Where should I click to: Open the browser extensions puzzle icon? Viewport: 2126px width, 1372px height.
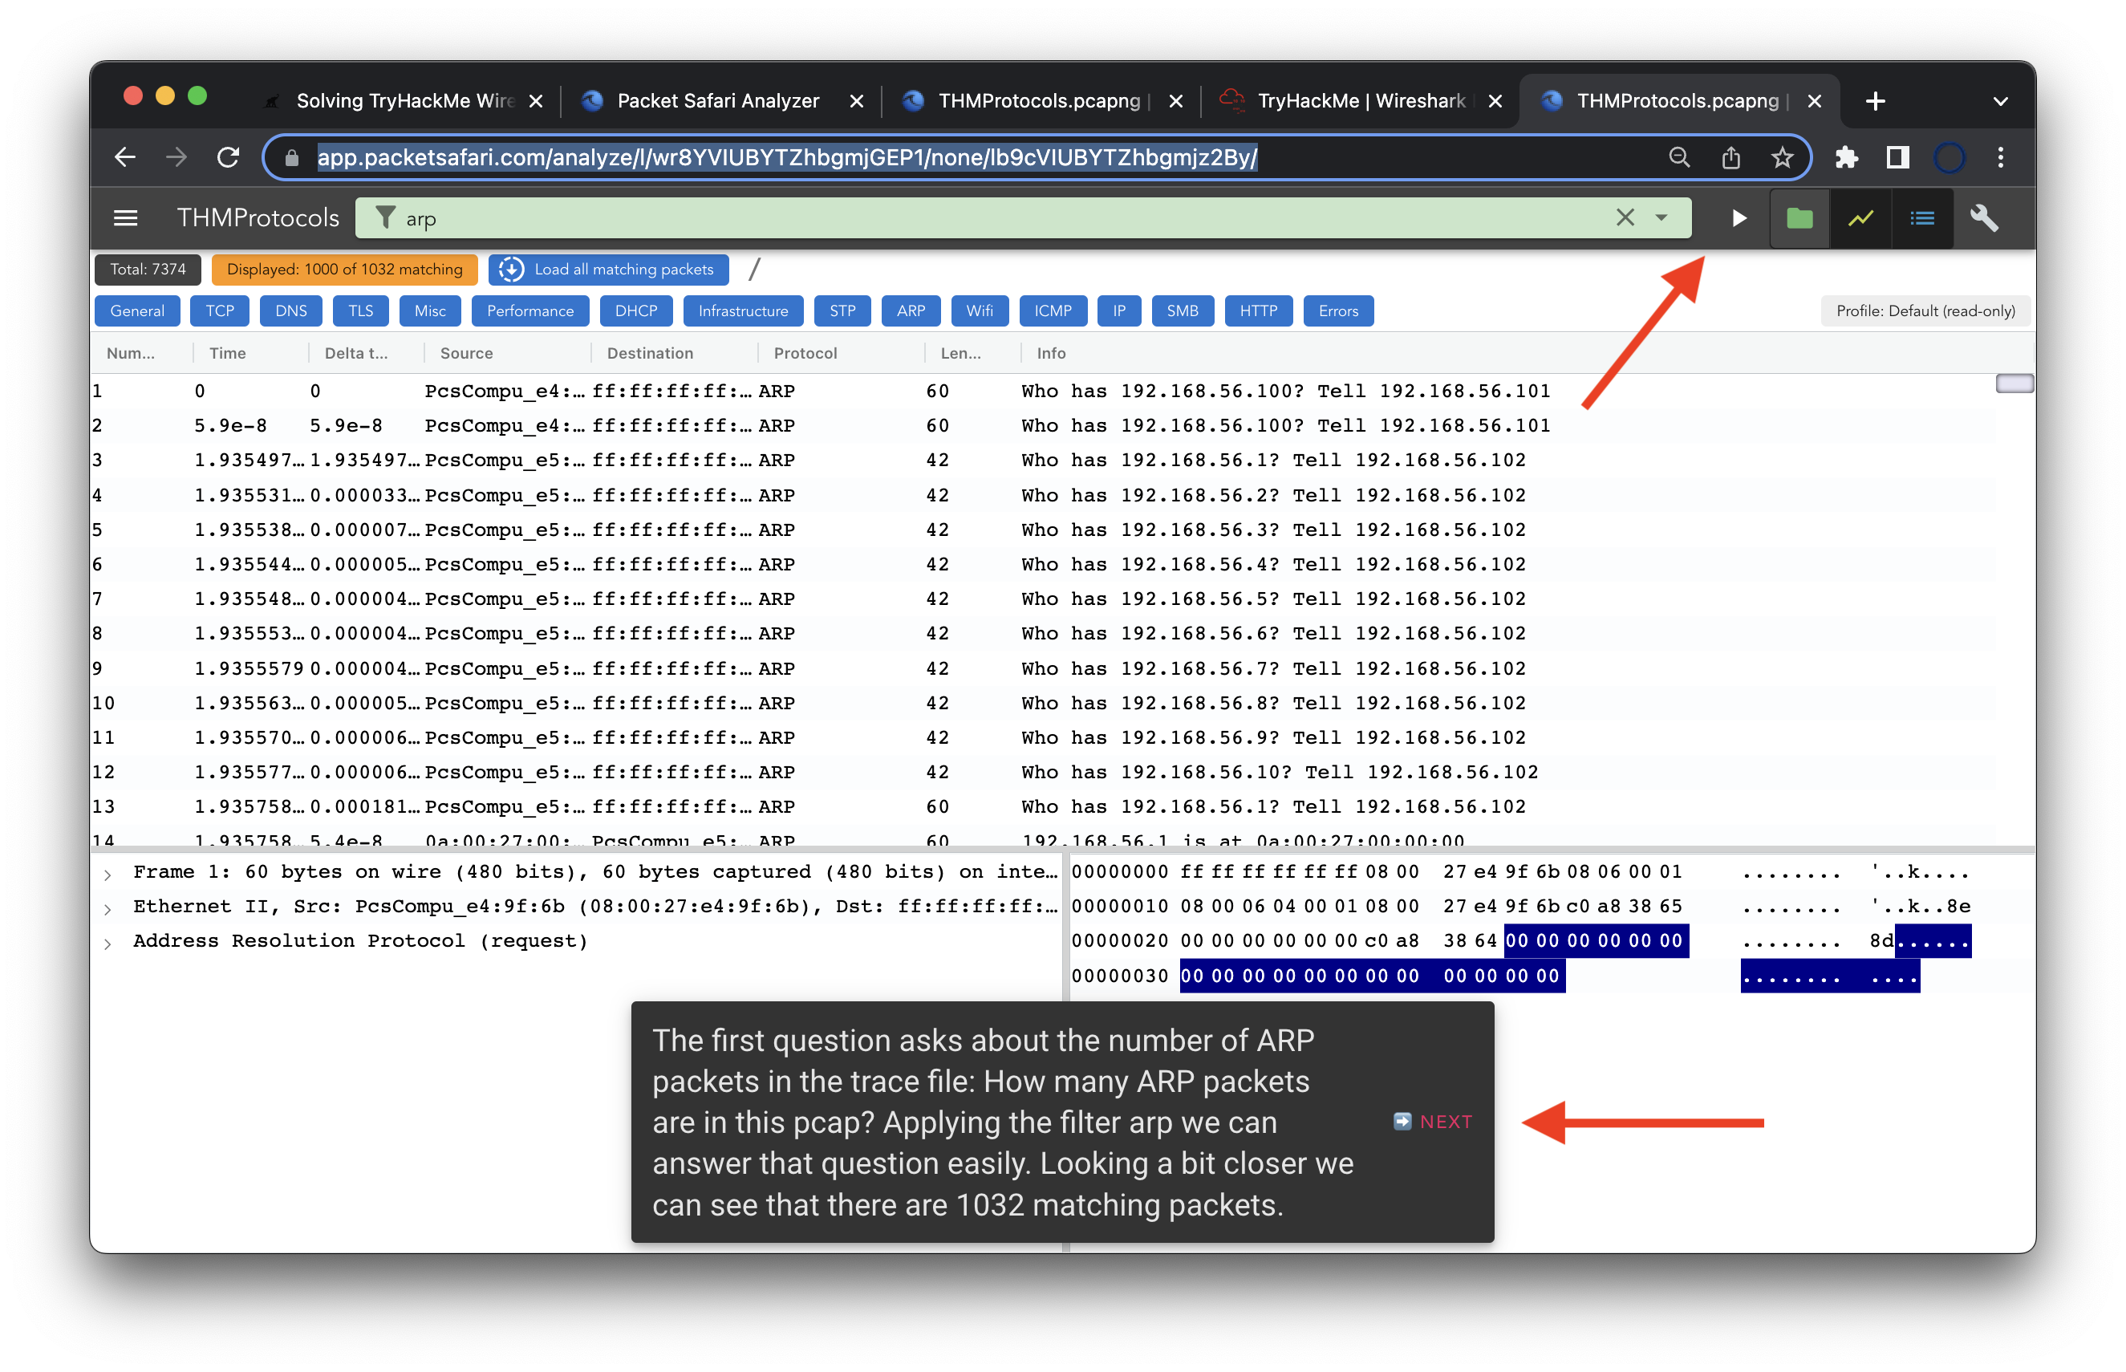(1846, 158)
